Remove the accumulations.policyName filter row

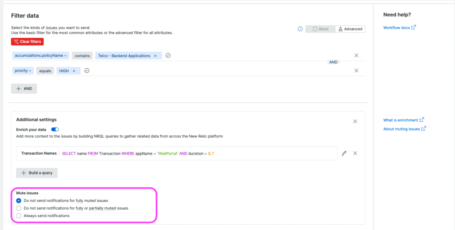point(356,55)
